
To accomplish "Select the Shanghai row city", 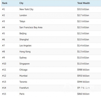I will (x=24, y=40).
